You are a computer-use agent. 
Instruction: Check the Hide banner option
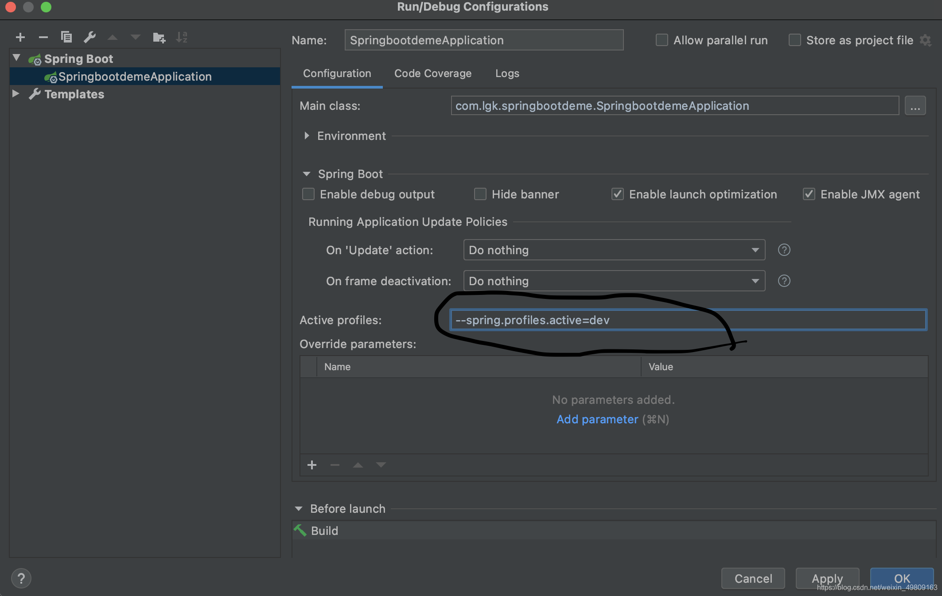point(480,194)
